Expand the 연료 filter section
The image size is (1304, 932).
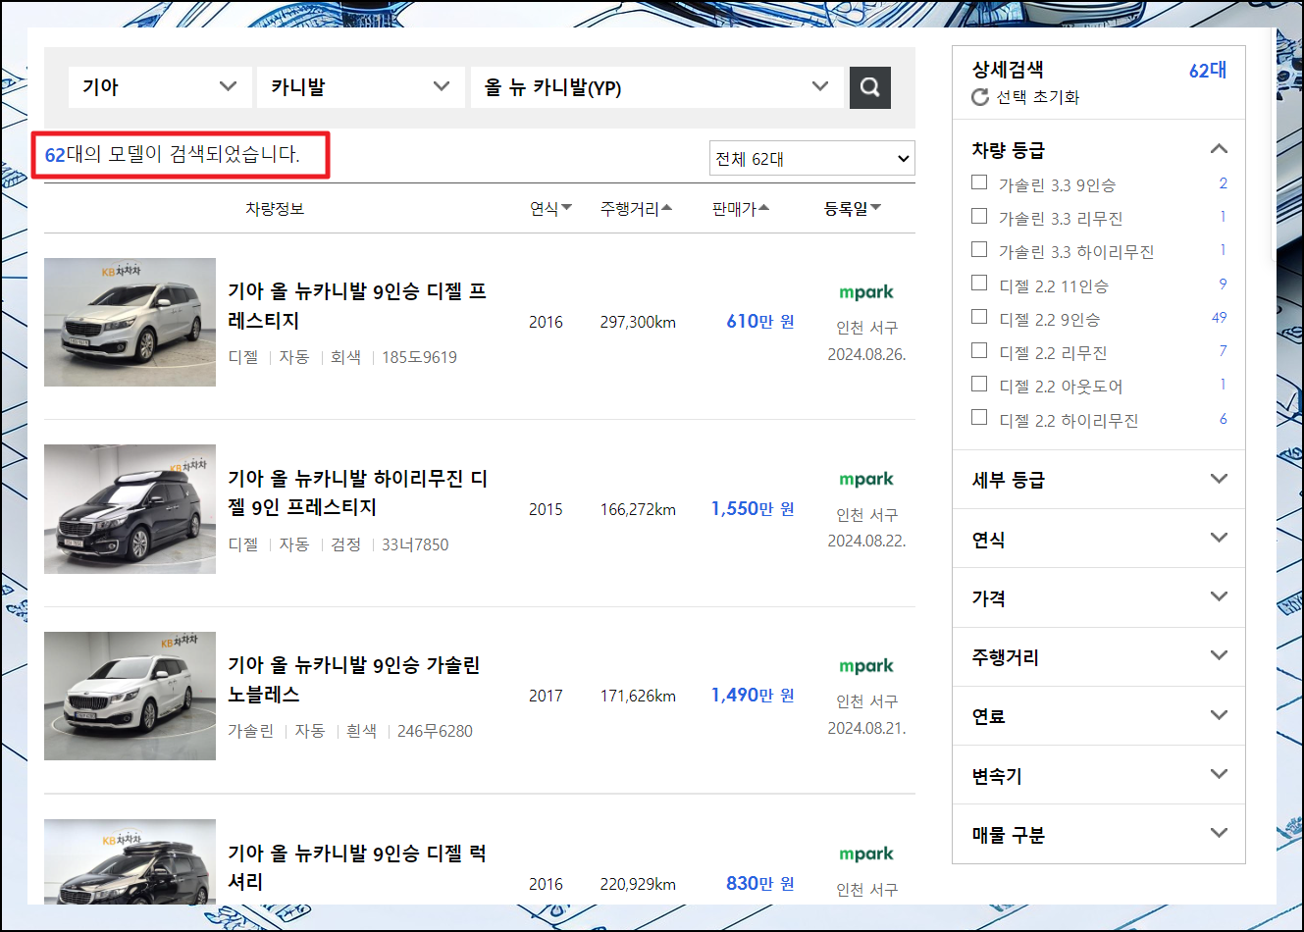(1219, 715)
